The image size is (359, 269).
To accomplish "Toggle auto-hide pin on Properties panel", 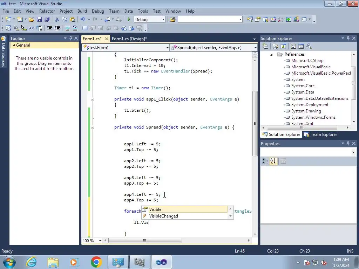I will tap(348, 143).
